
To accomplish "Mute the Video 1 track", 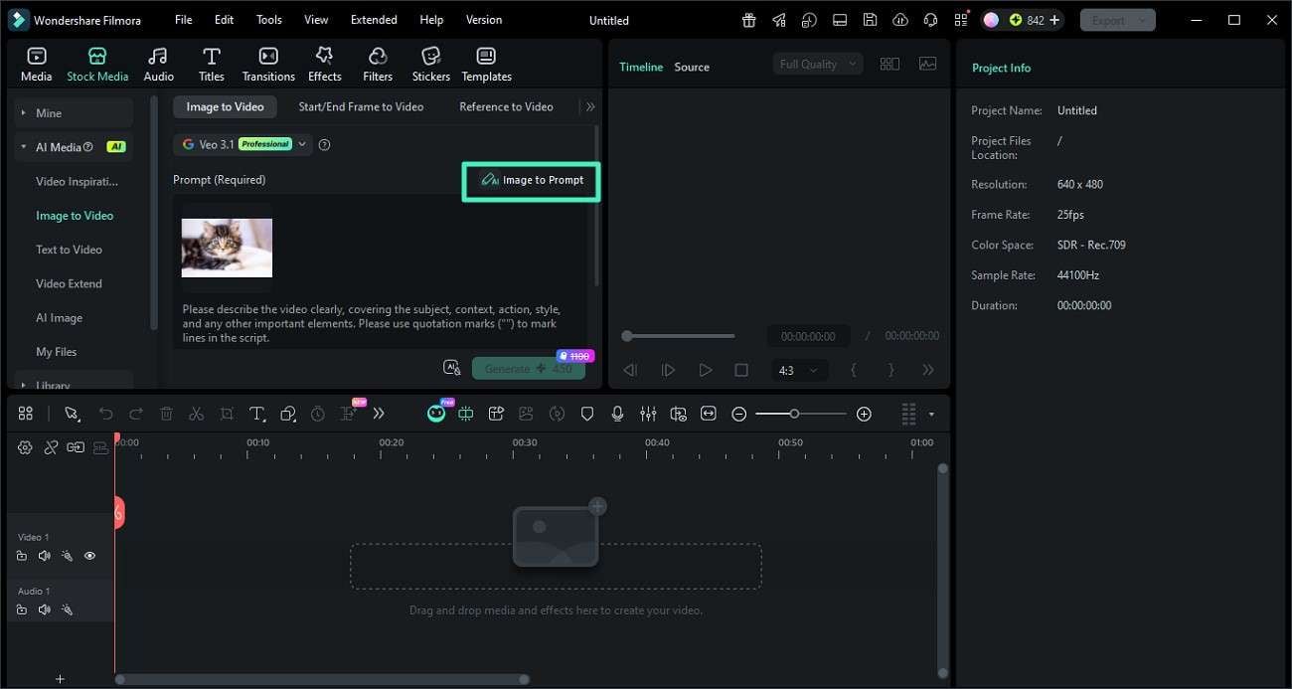I will (x=44, y=556).
